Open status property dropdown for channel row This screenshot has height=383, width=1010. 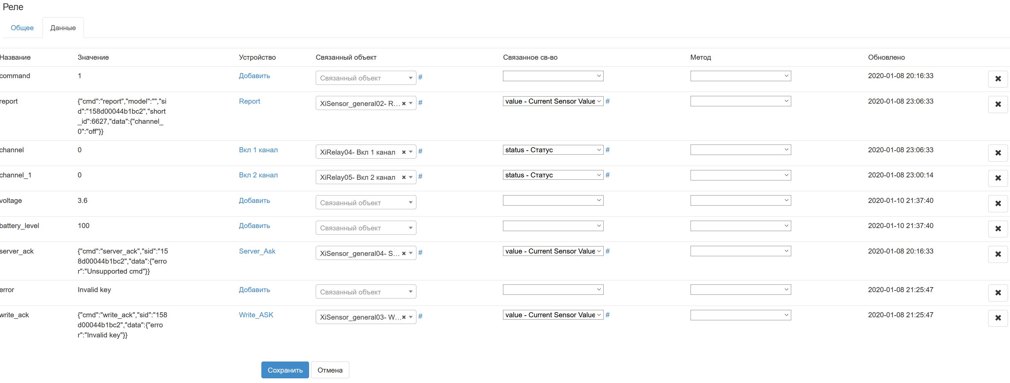(x=553, y=150)
